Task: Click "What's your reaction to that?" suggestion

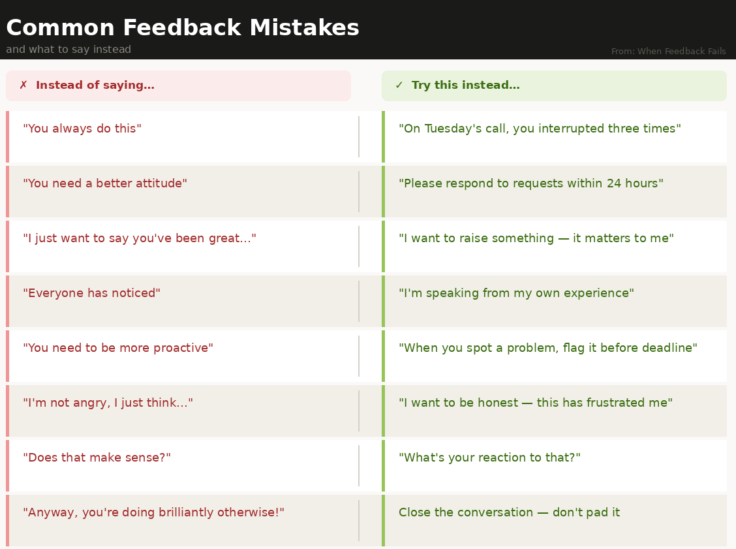Action: pyautogui.click(x=489, y=458)
